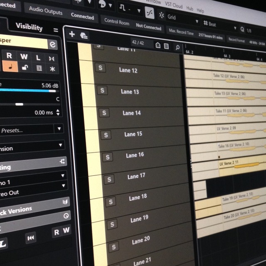Click the Freeze channel asterisk icon
The width and height of the screenshot is (266, 266).
(52, 69)
